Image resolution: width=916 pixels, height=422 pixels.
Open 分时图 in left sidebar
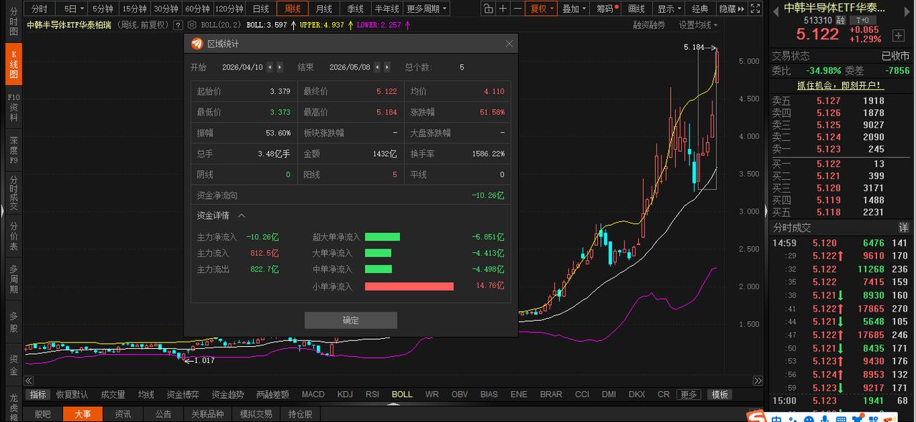[x=14, y=21]
